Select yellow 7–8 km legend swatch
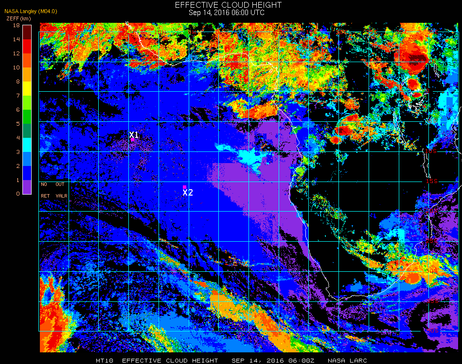The image size is (462, 364). tap(27, 89)
